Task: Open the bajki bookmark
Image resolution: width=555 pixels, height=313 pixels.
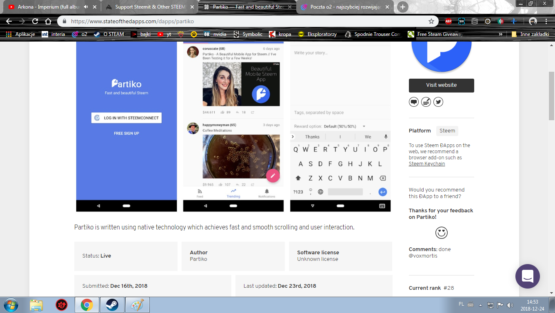Action: 141,34
